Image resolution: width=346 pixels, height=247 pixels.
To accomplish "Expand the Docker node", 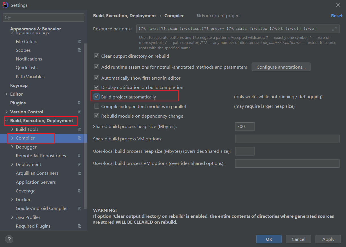I will point(12,199).
